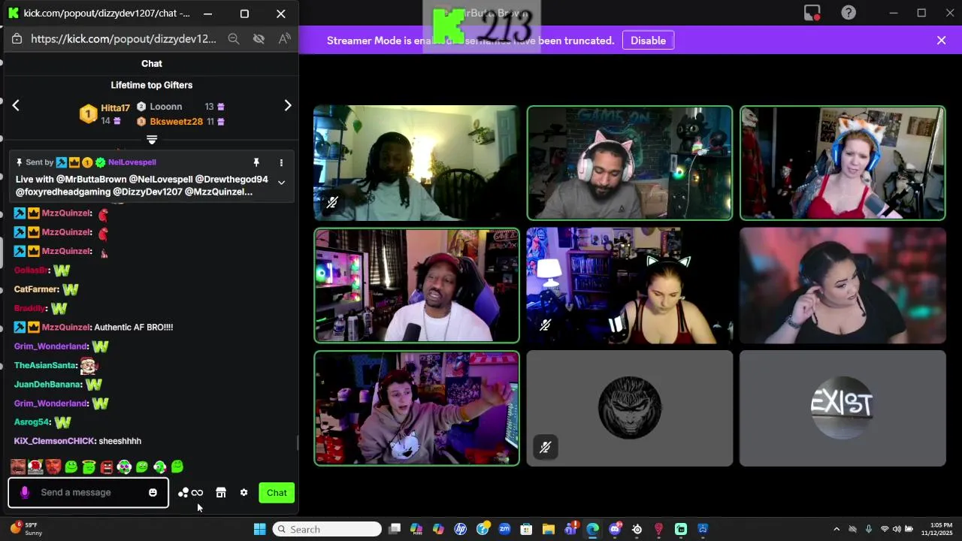Image resolution: width=962 pixels, height=541 pixels.
Task: Click the Windows taskbar Search box
Action: point(327,529)
